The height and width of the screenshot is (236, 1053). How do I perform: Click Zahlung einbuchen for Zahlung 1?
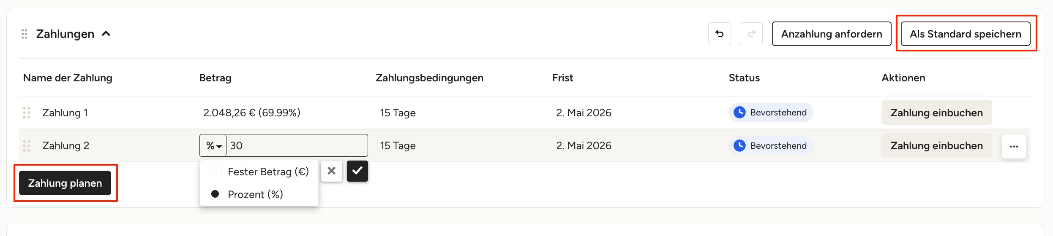936,113
